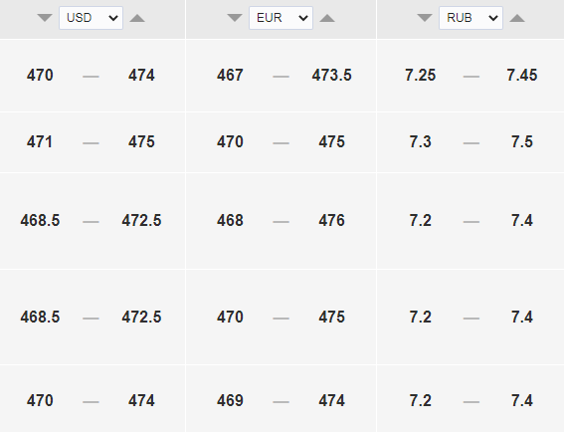Viewport: 564px width, 432px height.
Task: Select the 468 EUR buy rate
Action: coord(230,220)
